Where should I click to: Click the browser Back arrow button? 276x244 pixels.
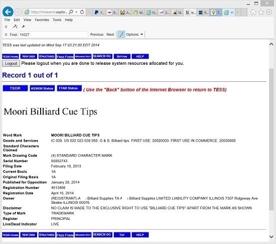click(x=8, y=12)
